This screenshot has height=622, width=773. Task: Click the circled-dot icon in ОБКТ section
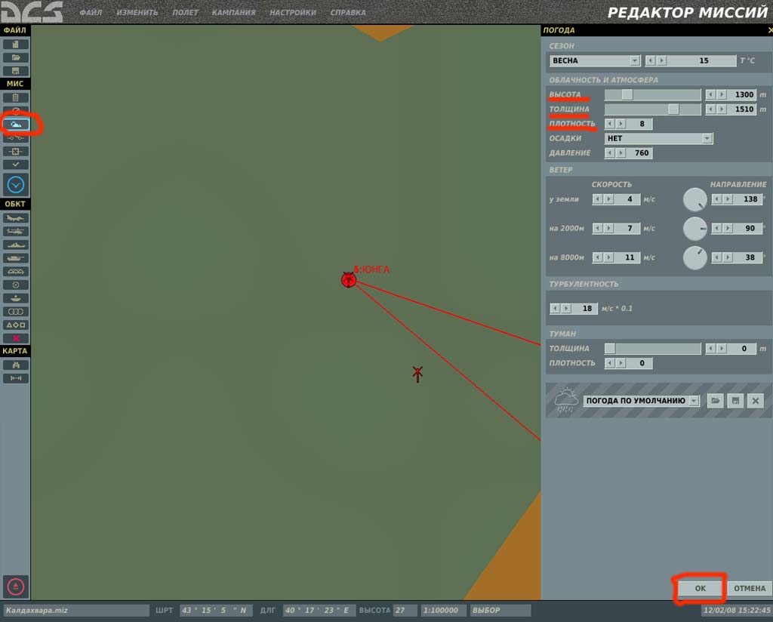coord(15,285)
